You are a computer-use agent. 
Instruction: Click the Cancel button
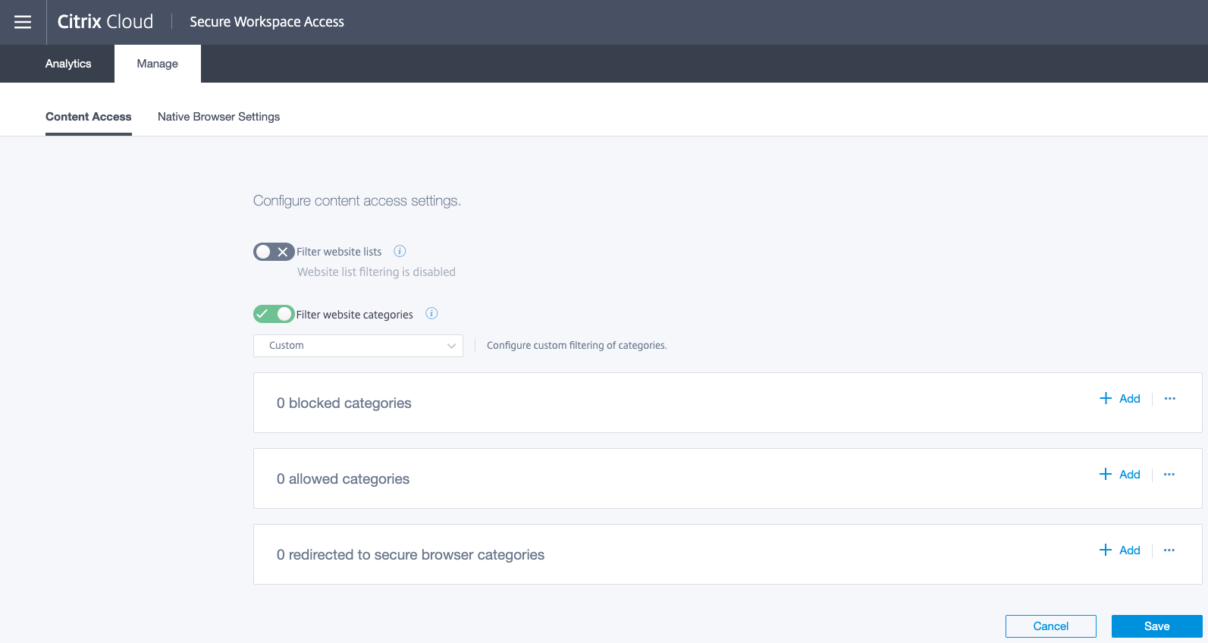[1050, 626]
